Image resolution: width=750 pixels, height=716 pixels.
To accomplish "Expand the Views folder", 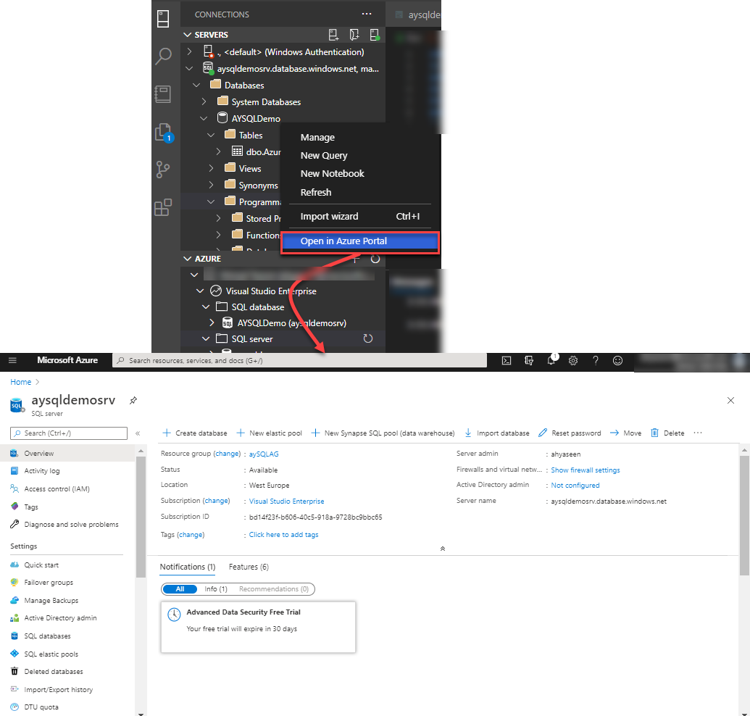I will (x=212, y=168).
